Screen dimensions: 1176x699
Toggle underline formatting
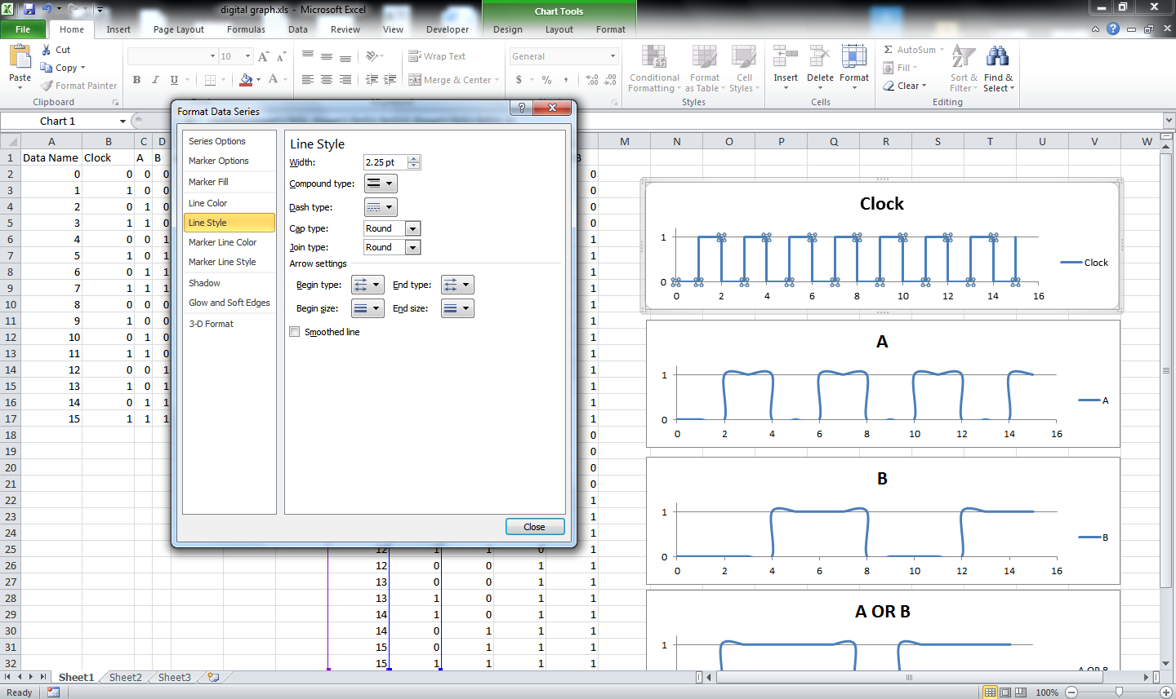pyautogui.click(x=174, y=80)
